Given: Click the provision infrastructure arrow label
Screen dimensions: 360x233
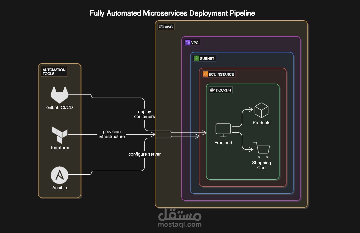Looking at the screenshot, I should pos(112,134).
